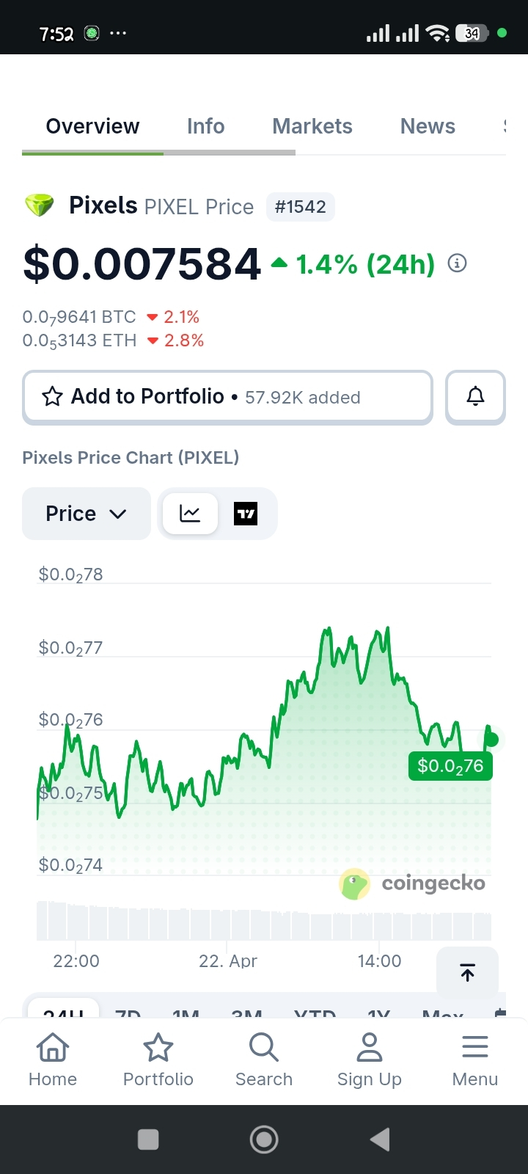
Task: Expand the Price dropdown selector
Action: pyautogui.click(x=87, y=514)
